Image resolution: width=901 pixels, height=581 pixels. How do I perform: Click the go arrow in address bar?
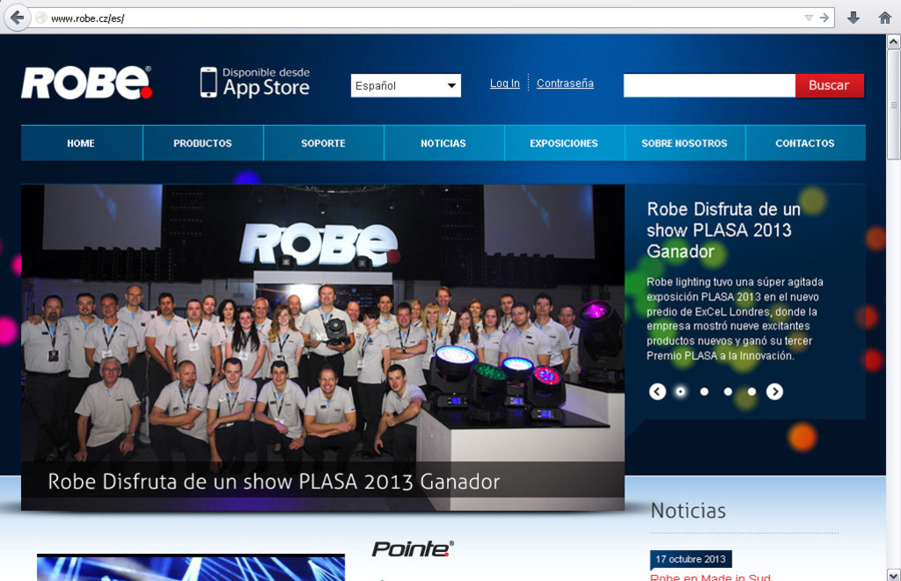pyautogui.click(x=824, y=18)
